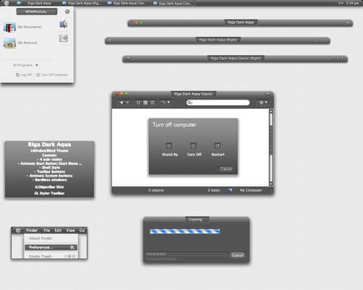Click the back arrow in explorer toolbar
This screenshot has height=290, width=363.
121,103
